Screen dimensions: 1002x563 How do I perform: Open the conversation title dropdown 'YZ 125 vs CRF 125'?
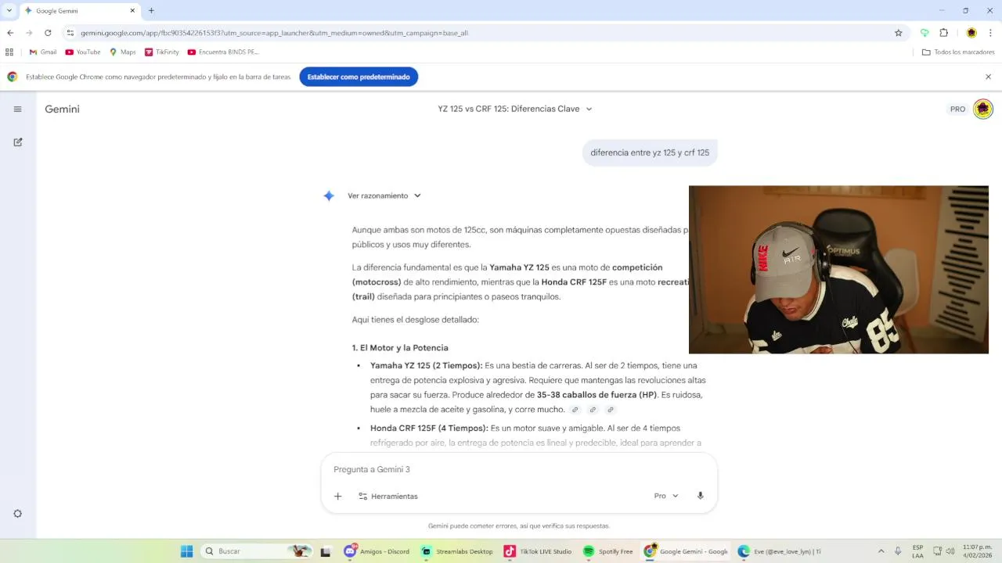515,109
